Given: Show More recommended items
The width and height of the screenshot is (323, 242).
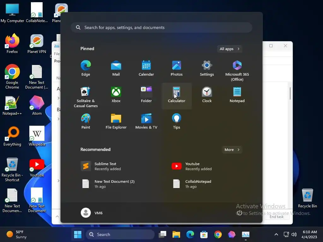Looking at the screenshot, I should 232,150.
